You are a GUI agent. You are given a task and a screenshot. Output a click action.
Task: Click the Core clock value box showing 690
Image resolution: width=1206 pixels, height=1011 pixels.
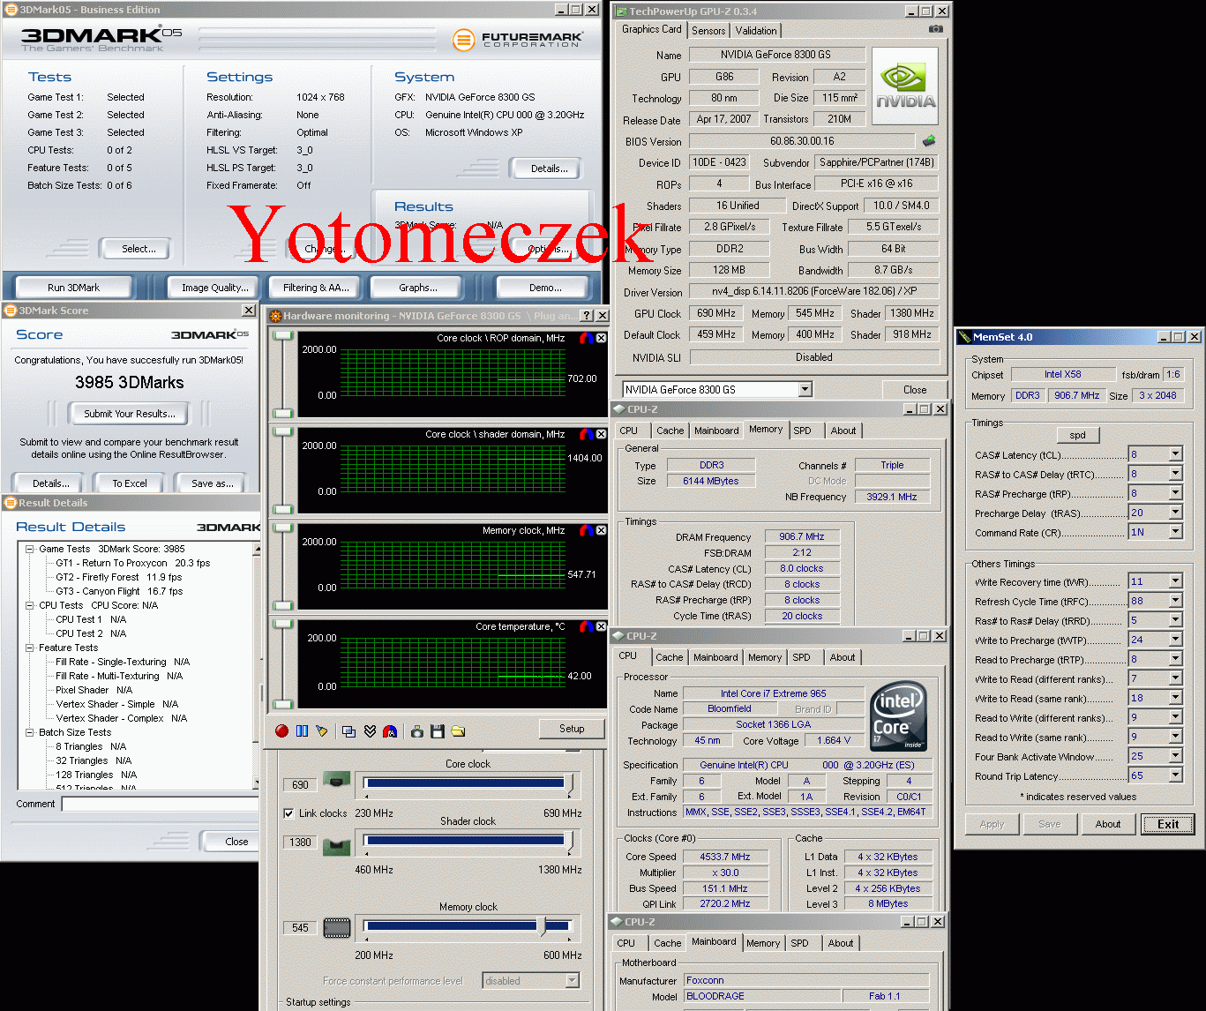[x=300, y=784]
